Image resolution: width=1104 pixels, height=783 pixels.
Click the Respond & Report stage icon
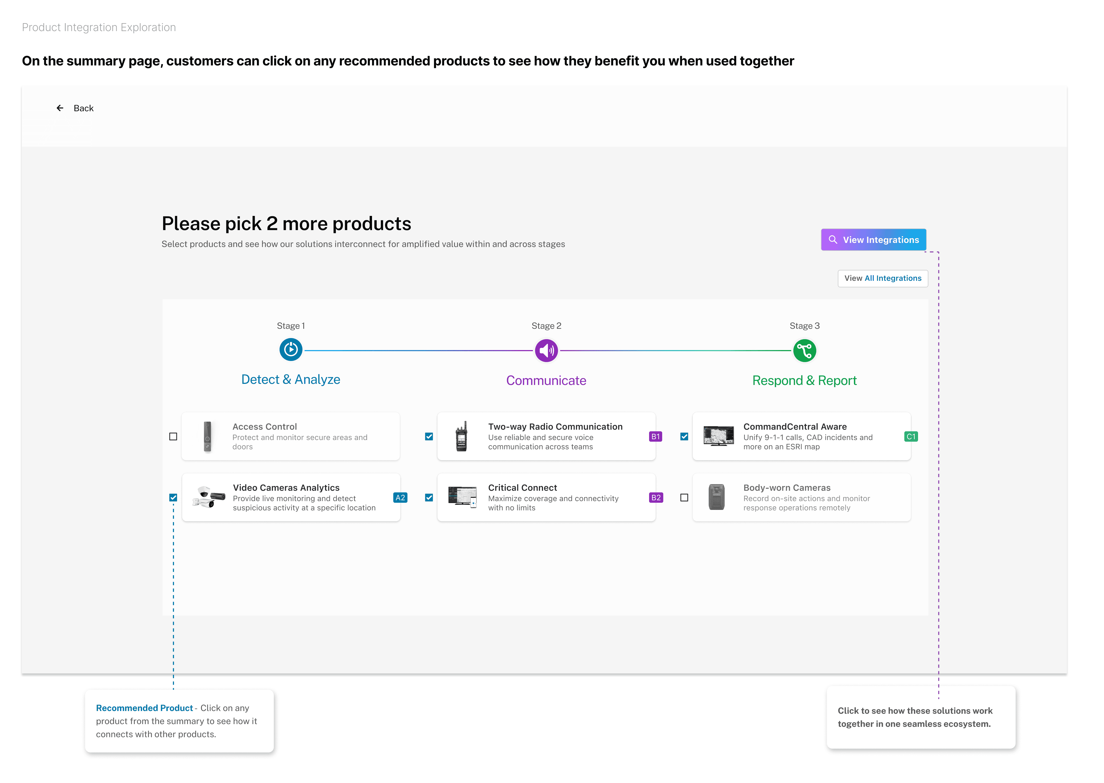pyautogui.click(x=805, y=351)
